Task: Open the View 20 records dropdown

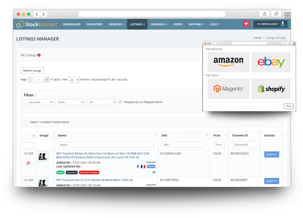Action: click(x=74, y=80)
